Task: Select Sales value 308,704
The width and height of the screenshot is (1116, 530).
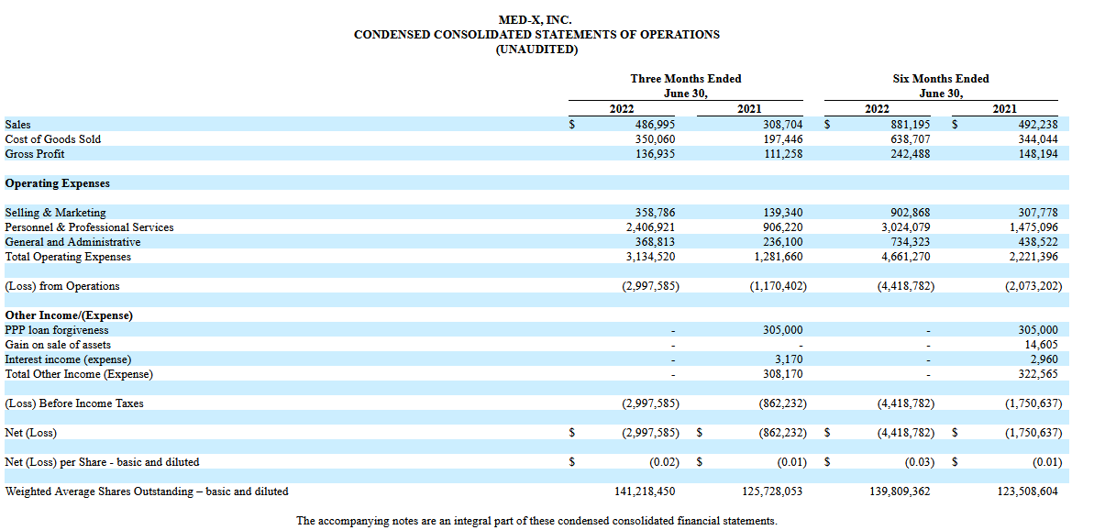Action: pos(782,125)
